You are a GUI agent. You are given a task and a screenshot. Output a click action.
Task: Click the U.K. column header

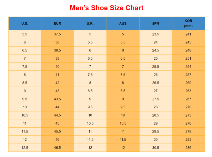90,23
